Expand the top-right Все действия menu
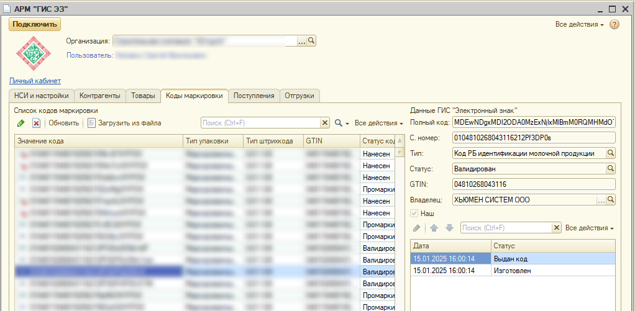The width and height of the screenshot is (635, 311). click(x=579, y=24)
